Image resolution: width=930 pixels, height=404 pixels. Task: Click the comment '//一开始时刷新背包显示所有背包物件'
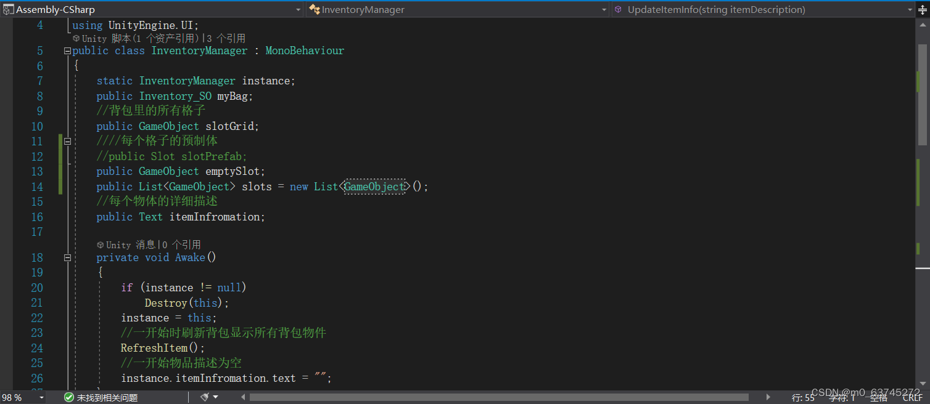pyautogui.click(x=223, y=333)
